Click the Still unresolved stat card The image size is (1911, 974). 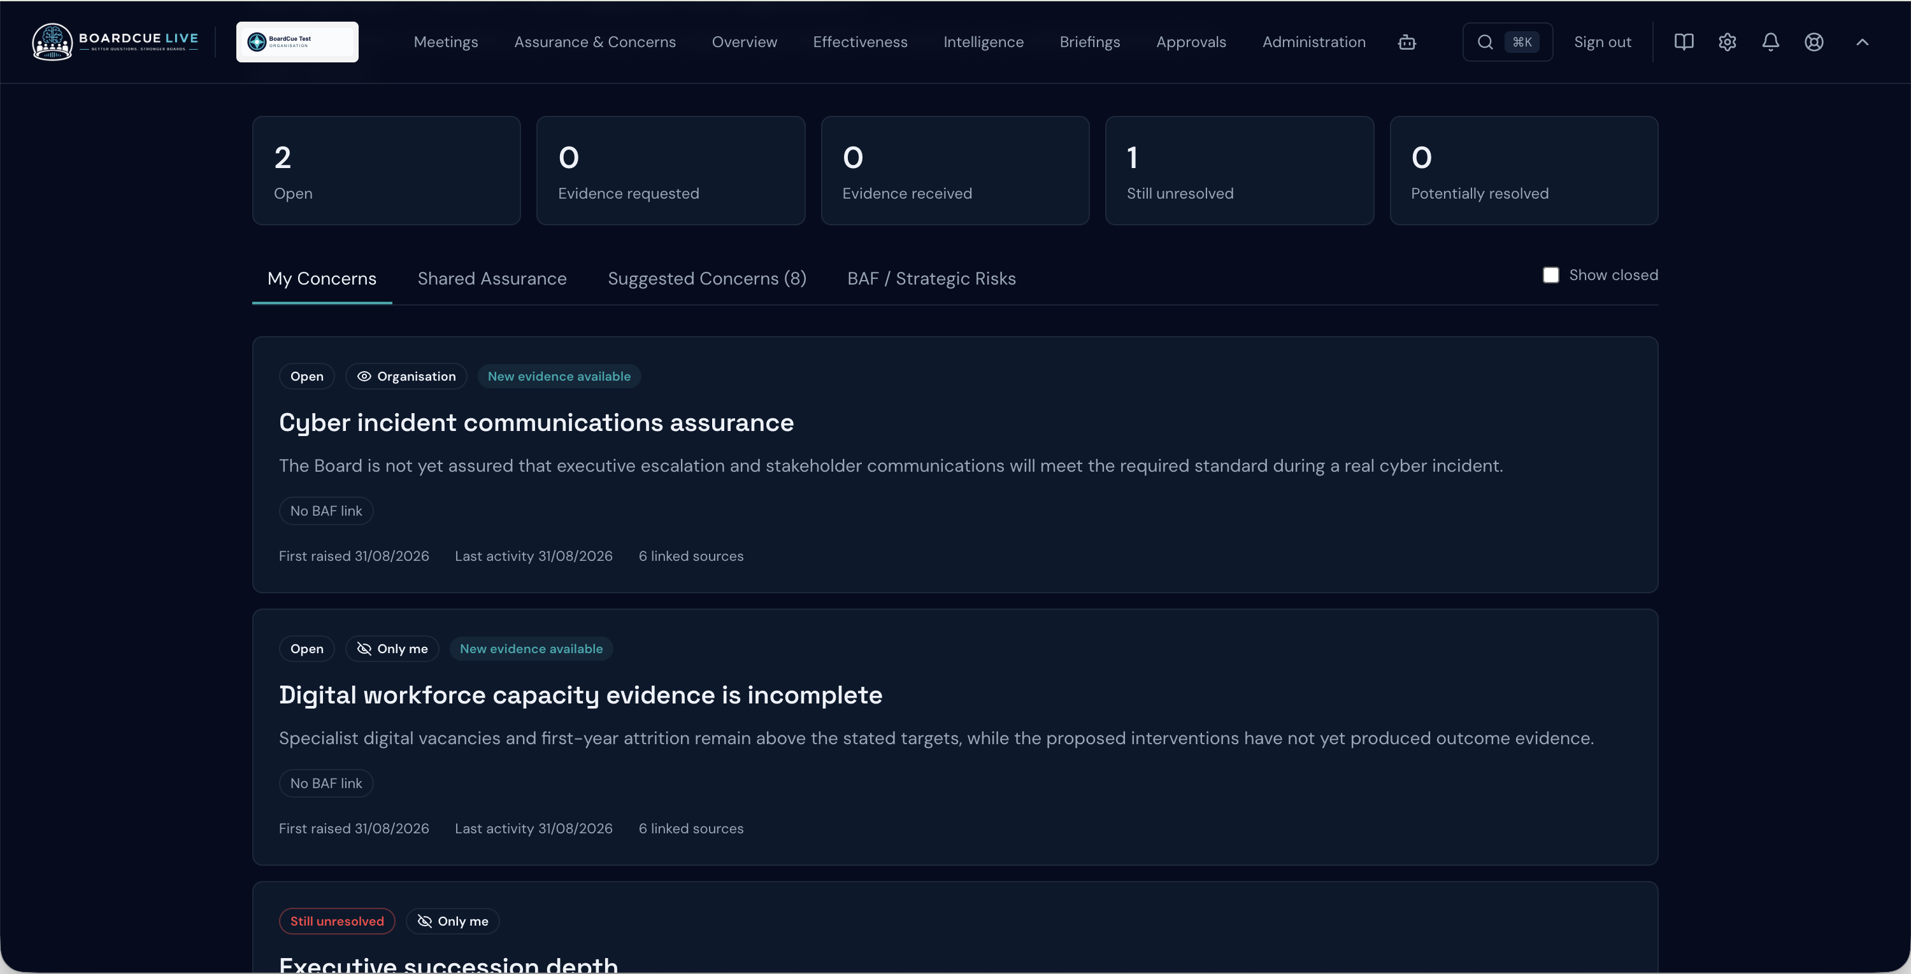pyautogui.click(x=1240, y=171)
